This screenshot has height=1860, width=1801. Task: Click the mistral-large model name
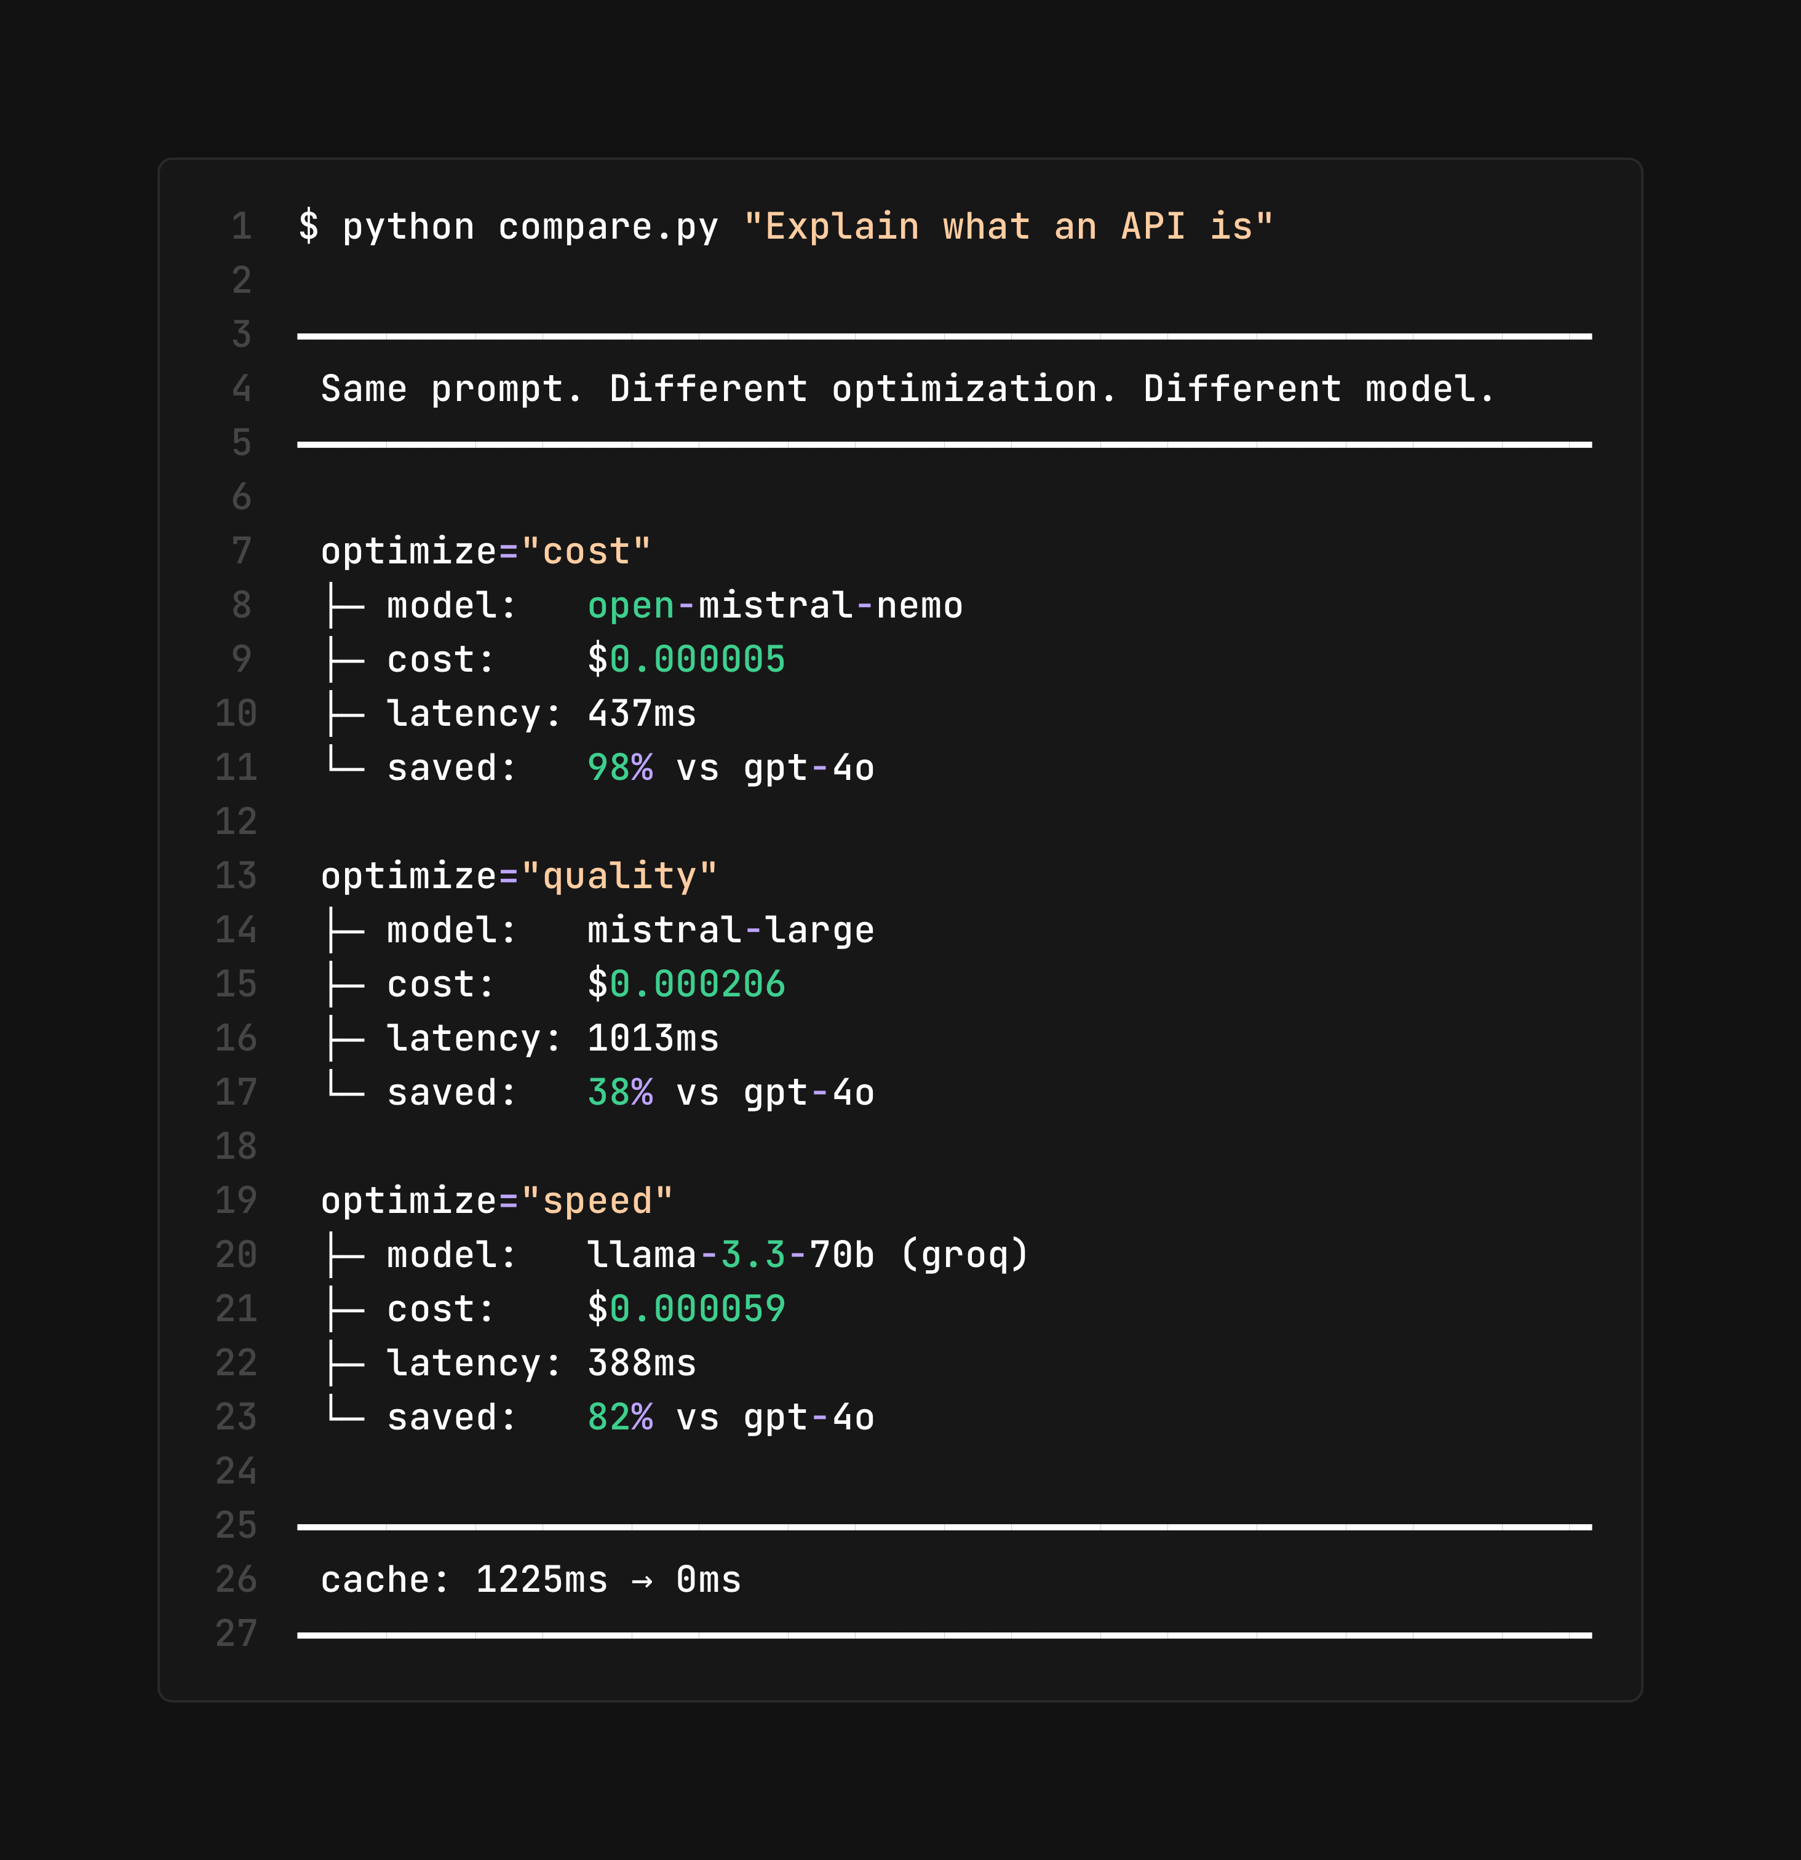(731, 930)
